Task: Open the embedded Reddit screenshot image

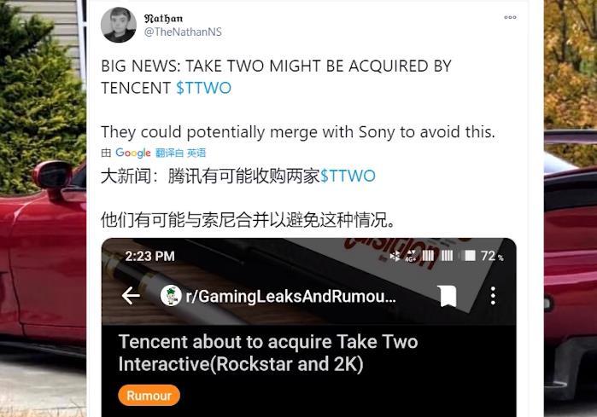Action: click(309, 327)
